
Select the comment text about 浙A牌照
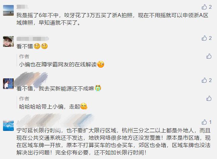(112, 19)
